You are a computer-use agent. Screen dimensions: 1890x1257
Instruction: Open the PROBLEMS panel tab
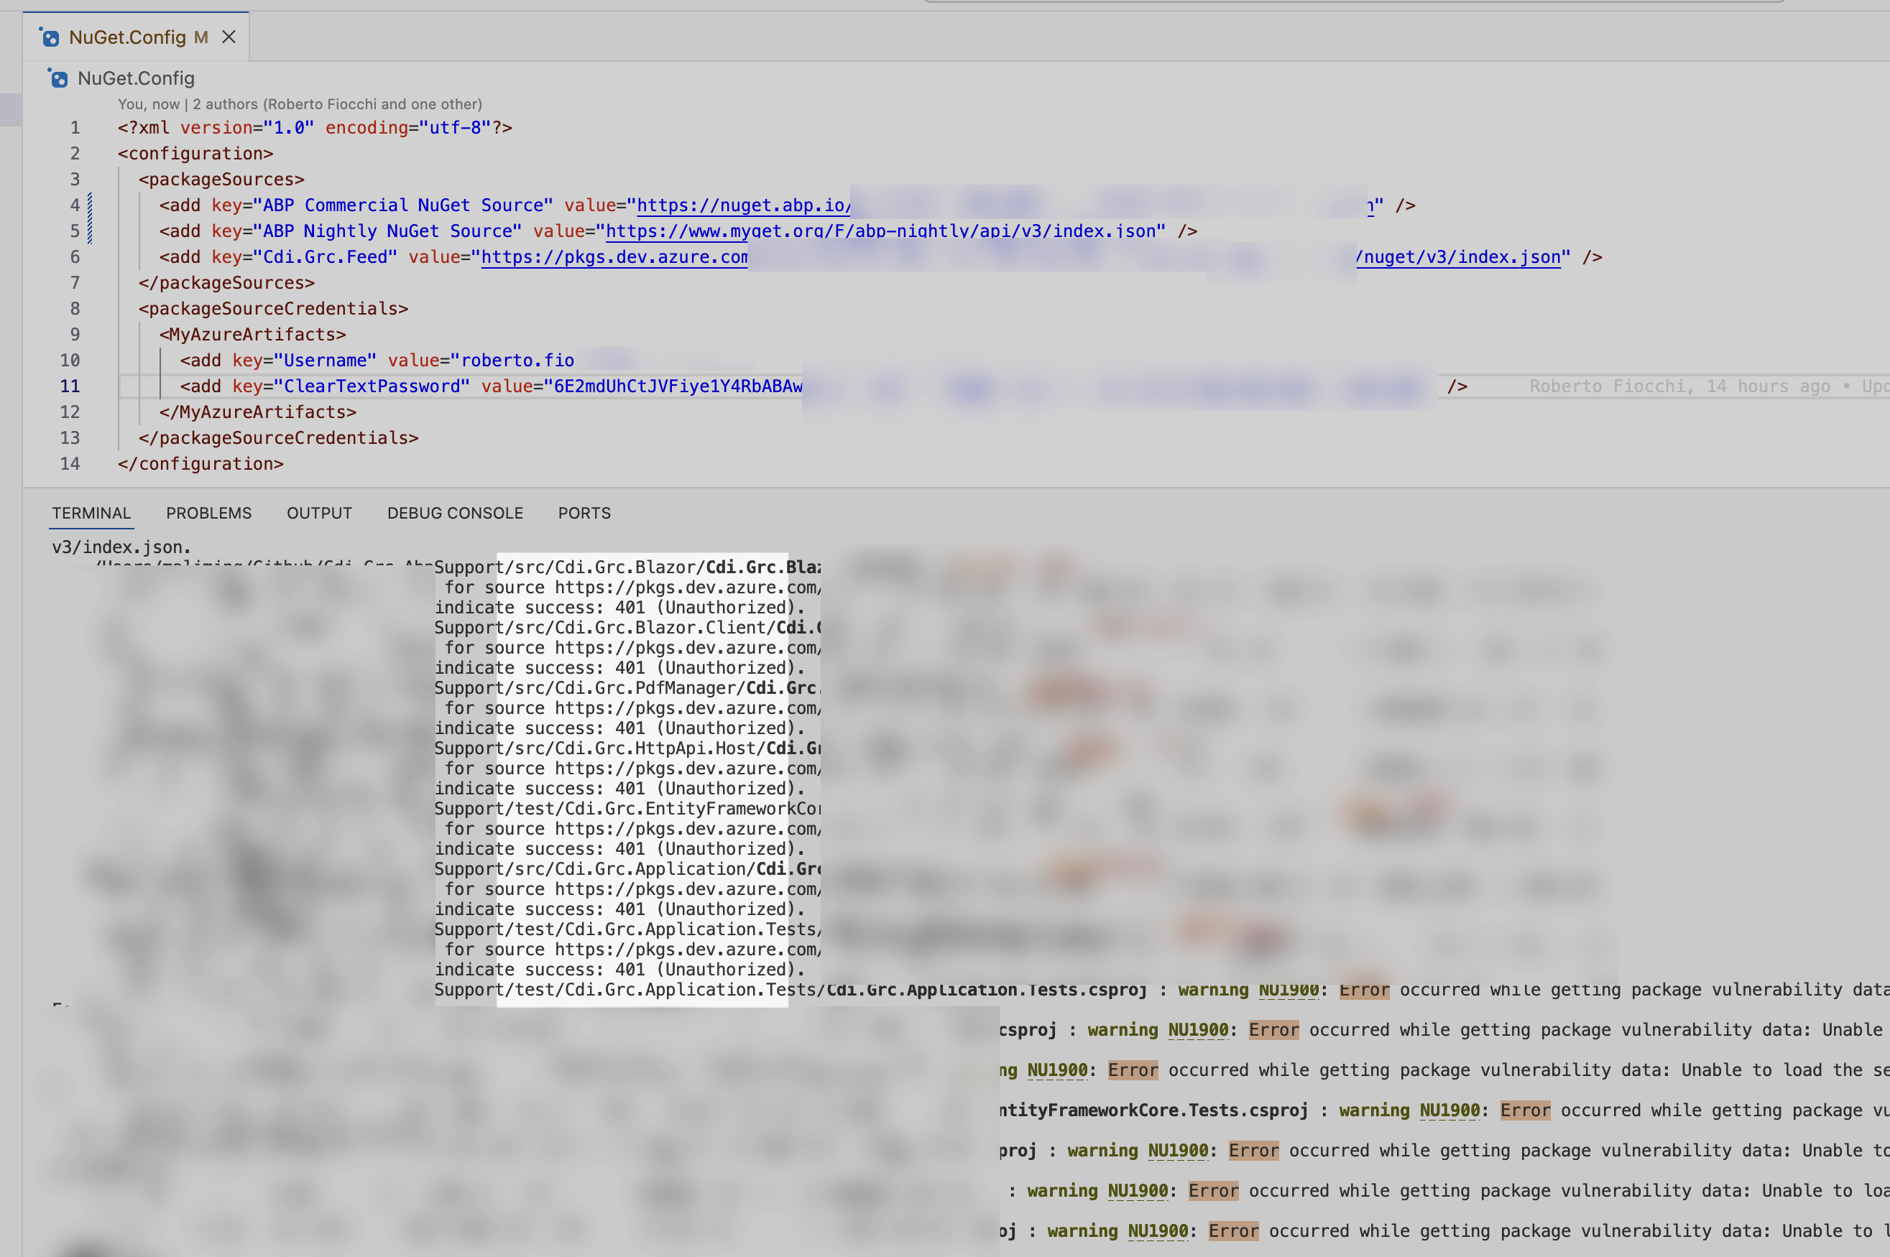pyautogui.click(x=208, y=513)
